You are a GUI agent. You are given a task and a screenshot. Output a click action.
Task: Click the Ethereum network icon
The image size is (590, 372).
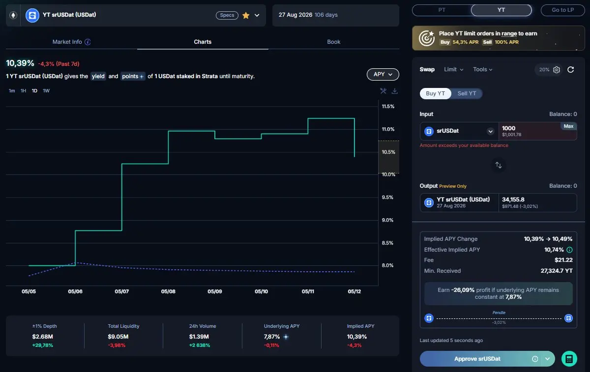pyautogui.click(x=13, y=15)
